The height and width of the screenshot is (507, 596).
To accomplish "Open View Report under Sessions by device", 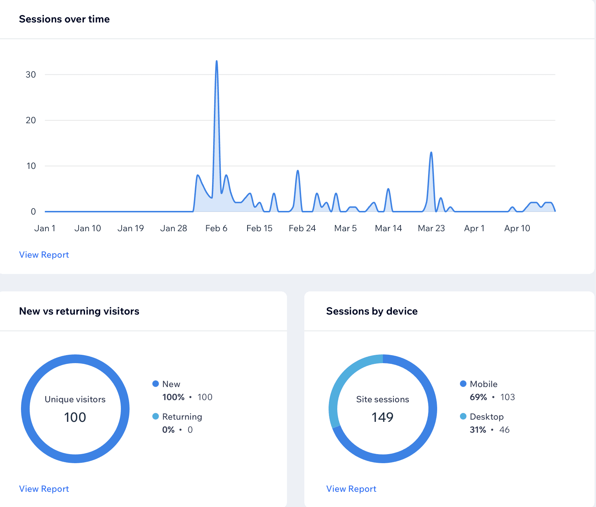I will 351,489.
